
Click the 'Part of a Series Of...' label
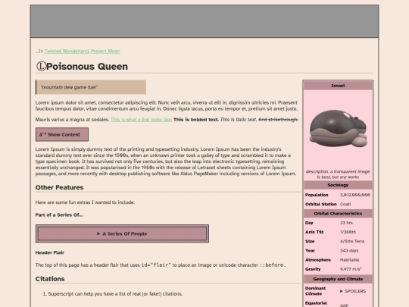59,215
